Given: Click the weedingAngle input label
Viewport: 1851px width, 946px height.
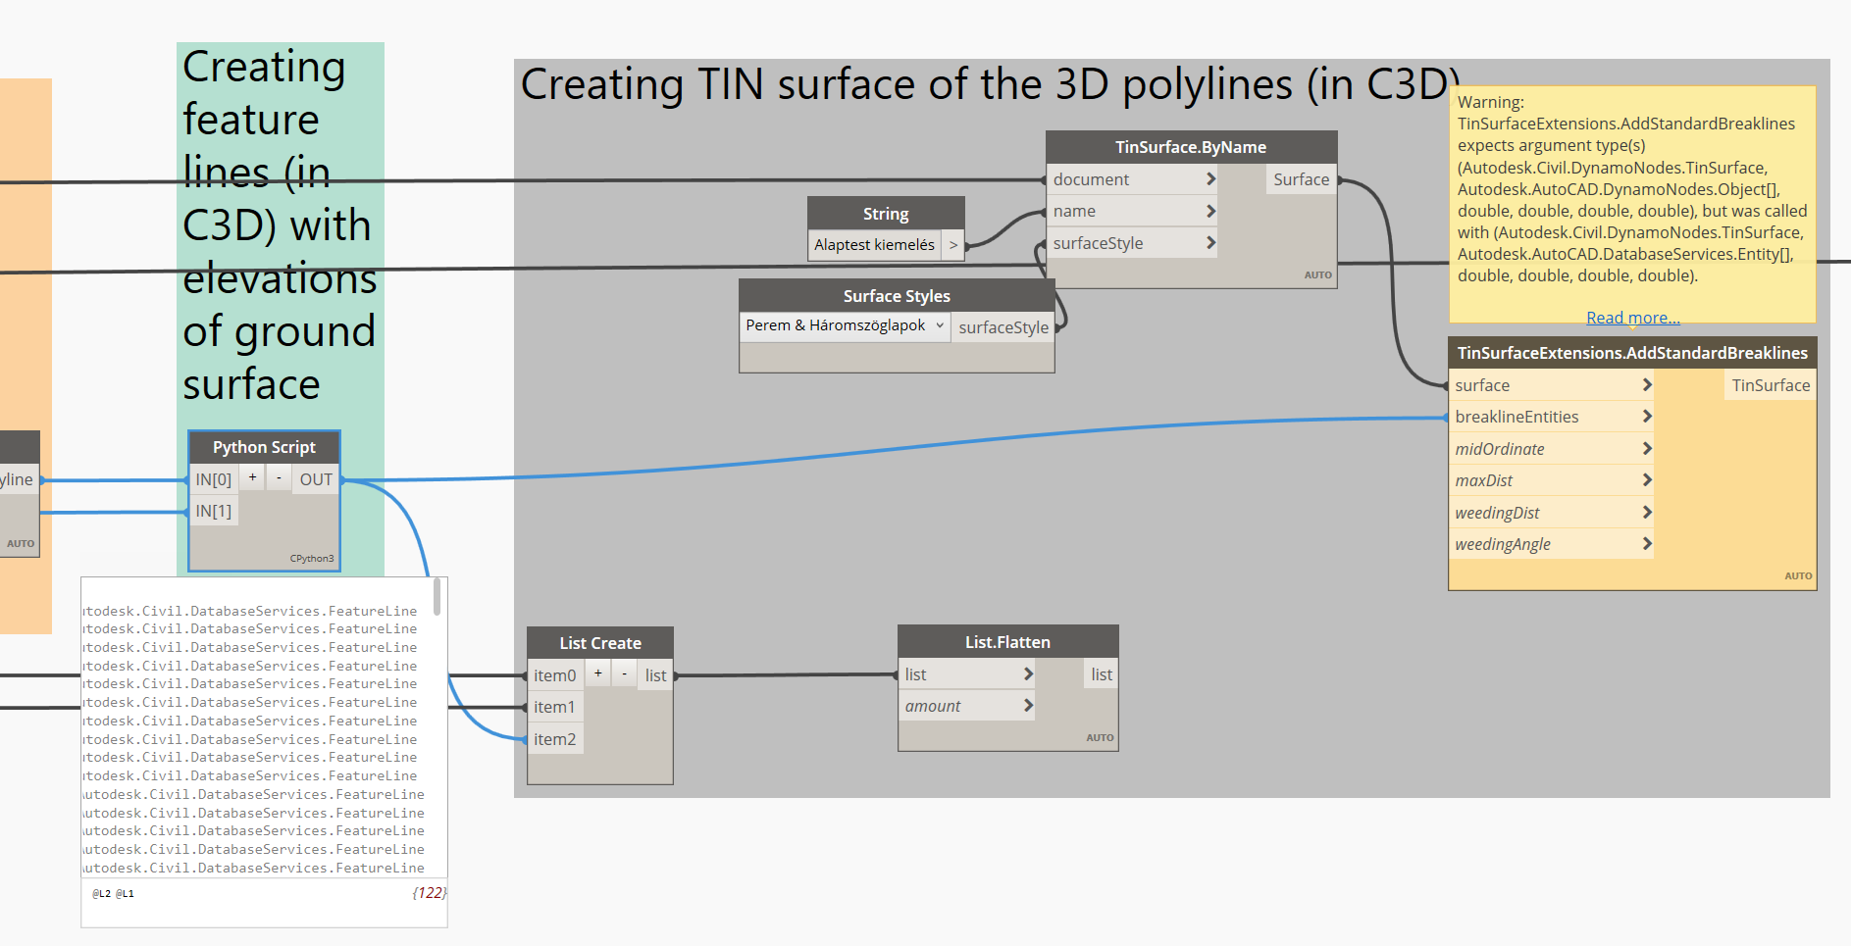Looking at the screenshot, I should click(x=1503, y=544).
